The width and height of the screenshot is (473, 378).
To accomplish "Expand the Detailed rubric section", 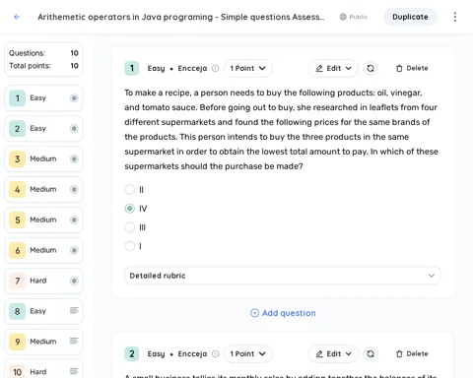I will (x=282, y=276).
